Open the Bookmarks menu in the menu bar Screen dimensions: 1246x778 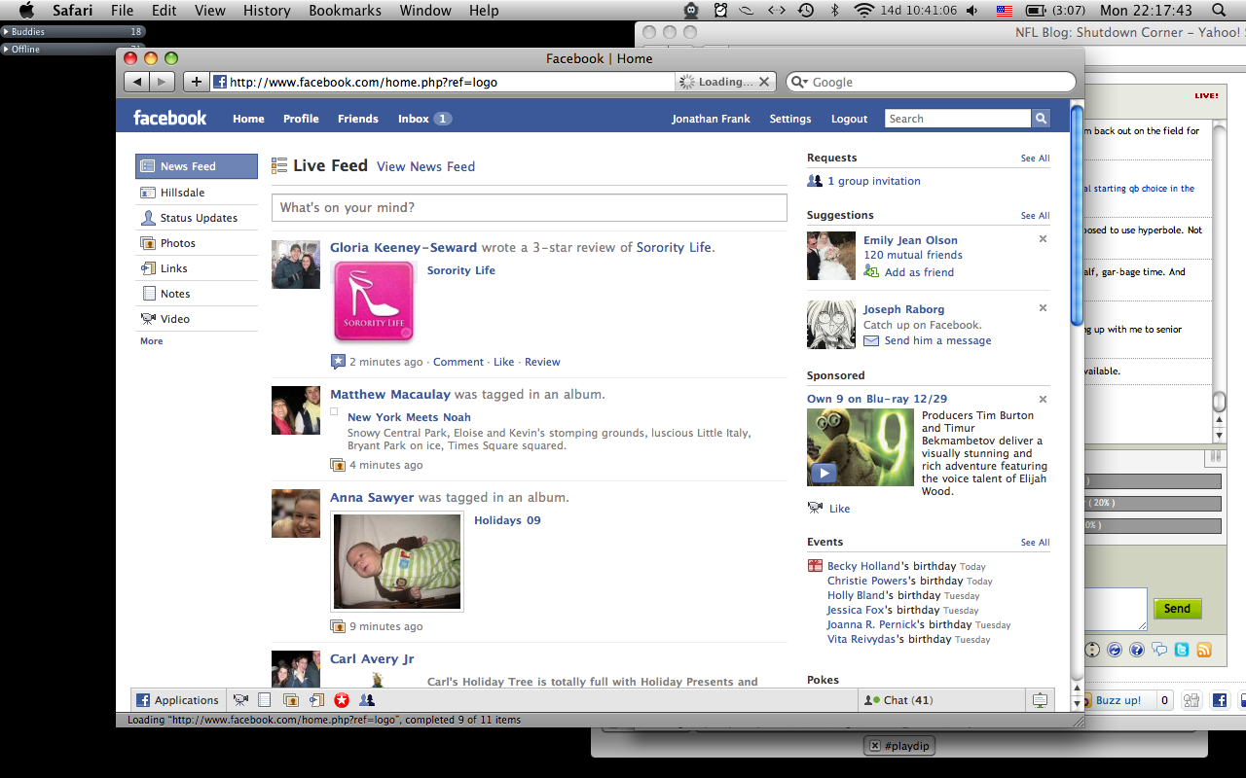tap(345, 11)
